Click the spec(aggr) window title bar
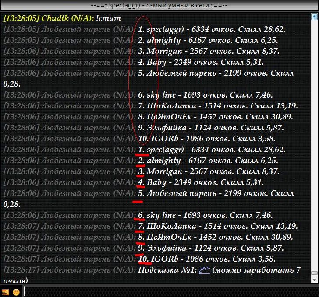 coord(159,6)
